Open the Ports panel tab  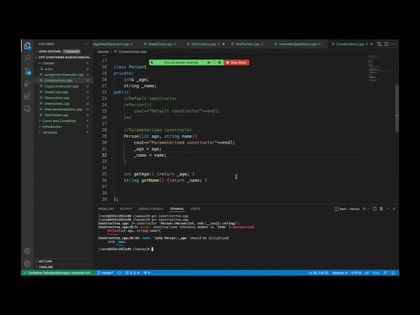(x=196, y=209)
